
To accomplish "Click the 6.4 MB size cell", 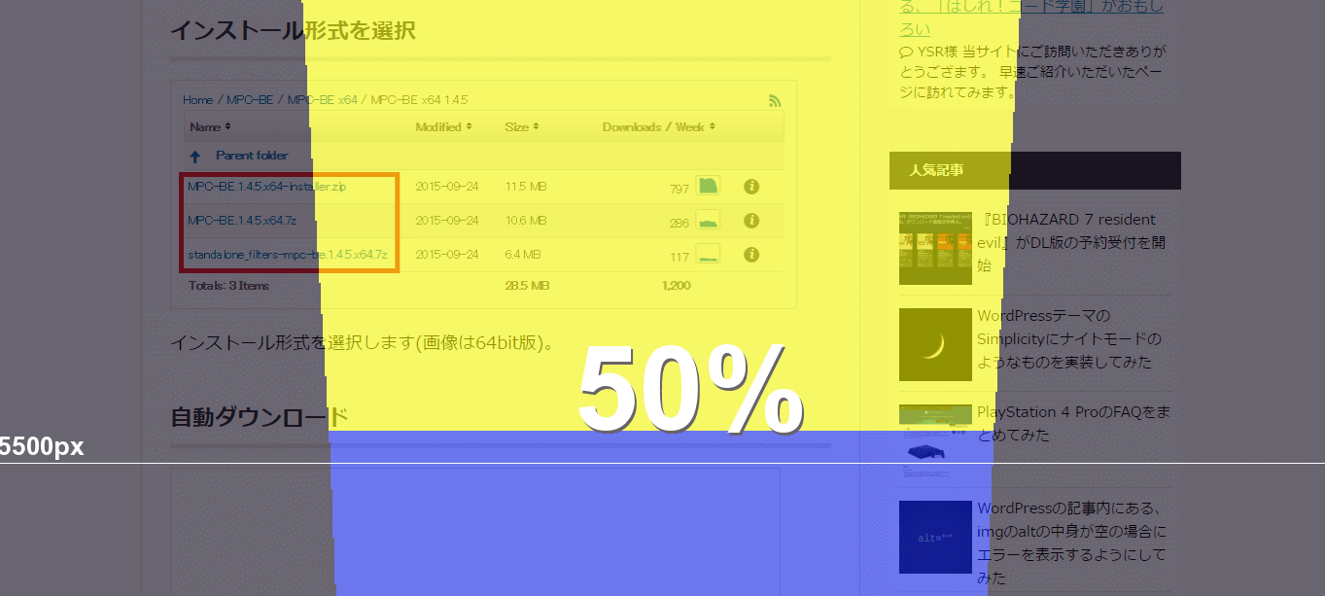I will click(523, 255).
